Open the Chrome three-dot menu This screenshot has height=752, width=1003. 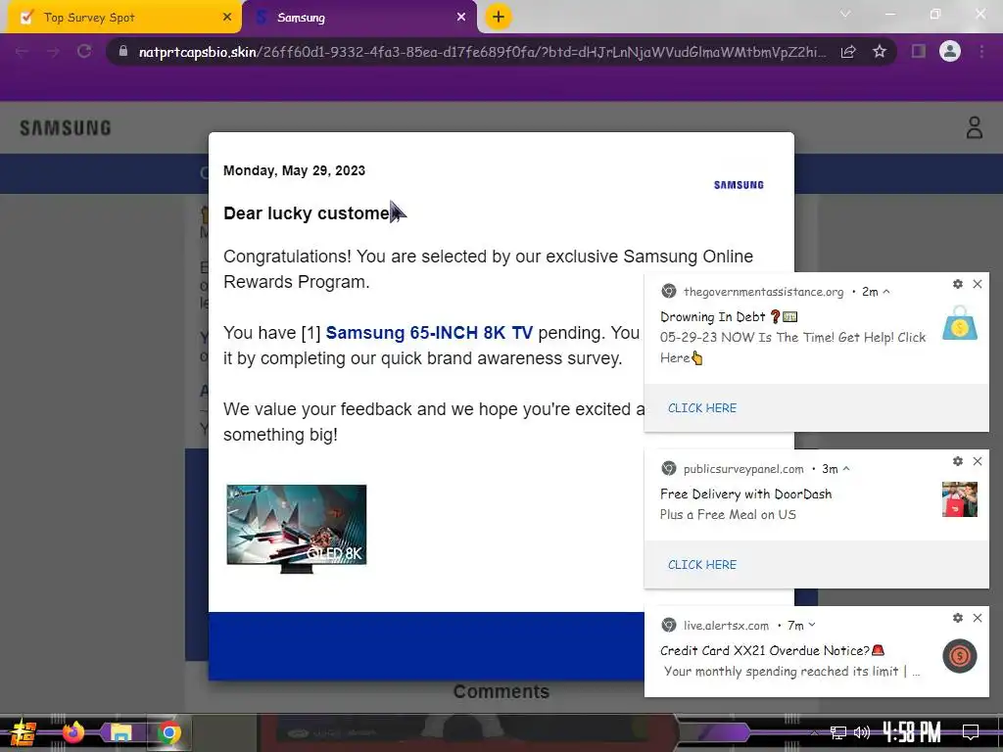click(981, 51)
